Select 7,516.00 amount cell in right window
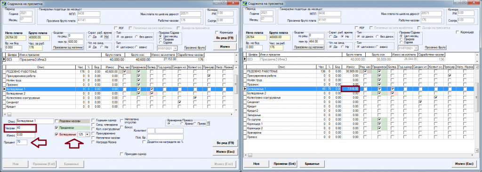This screenshot has width=482, height=172. (350, 88)
